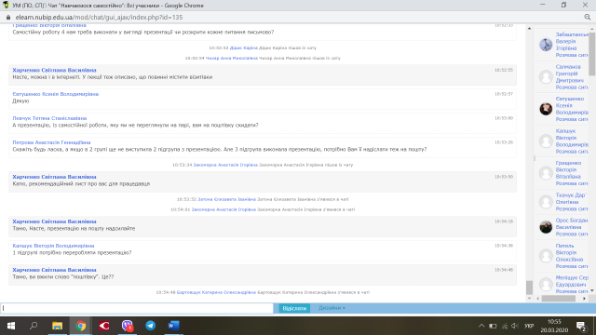Show hidden system tray icons
This screenshot has height=335, width=596.
(481, 326)
